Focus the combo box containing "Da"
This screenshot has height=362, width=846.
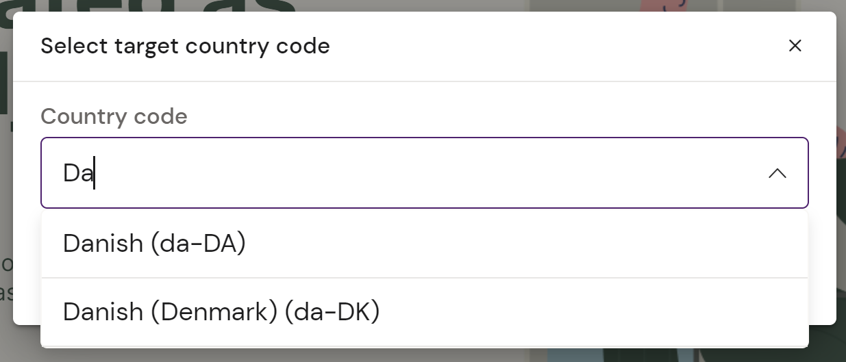411,173
